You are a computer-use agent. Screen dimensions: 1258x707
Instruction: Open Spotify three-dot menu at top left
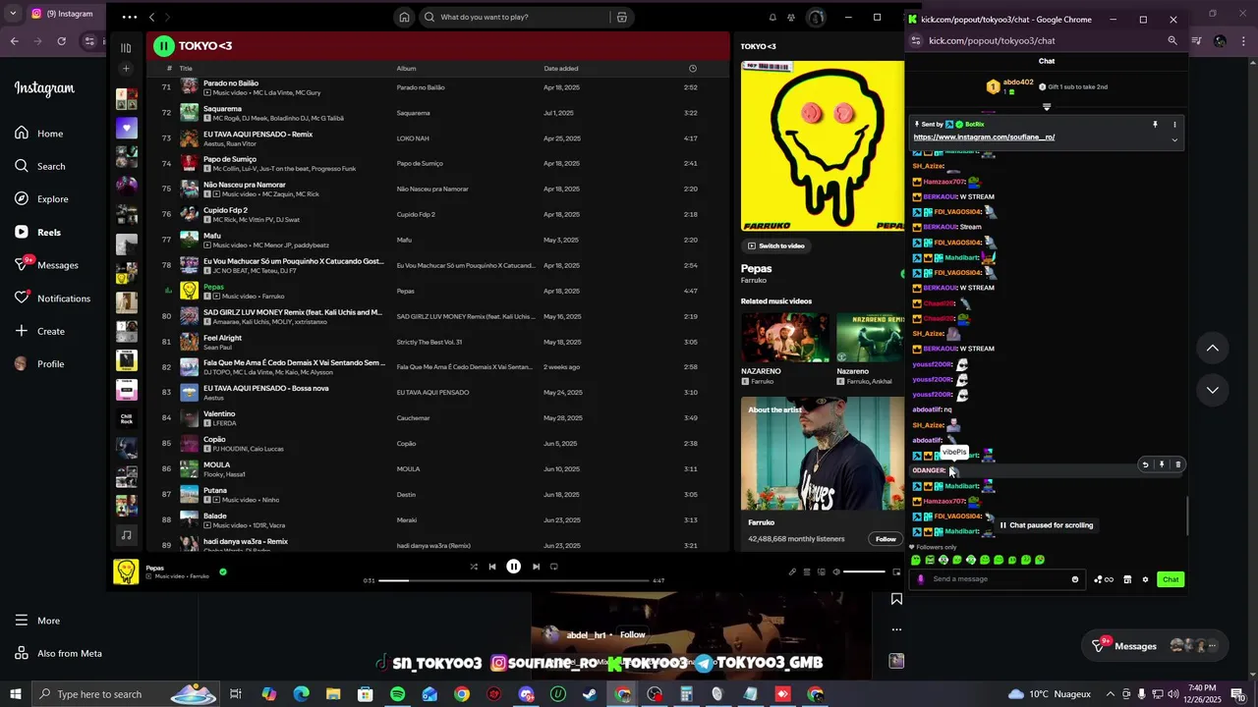[130, 18]
